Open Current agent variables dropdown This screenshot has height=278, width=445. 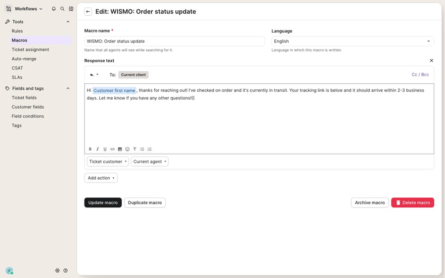(149, 161)
